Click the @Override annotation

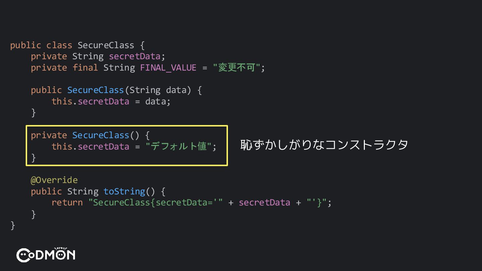coord(54,180)
